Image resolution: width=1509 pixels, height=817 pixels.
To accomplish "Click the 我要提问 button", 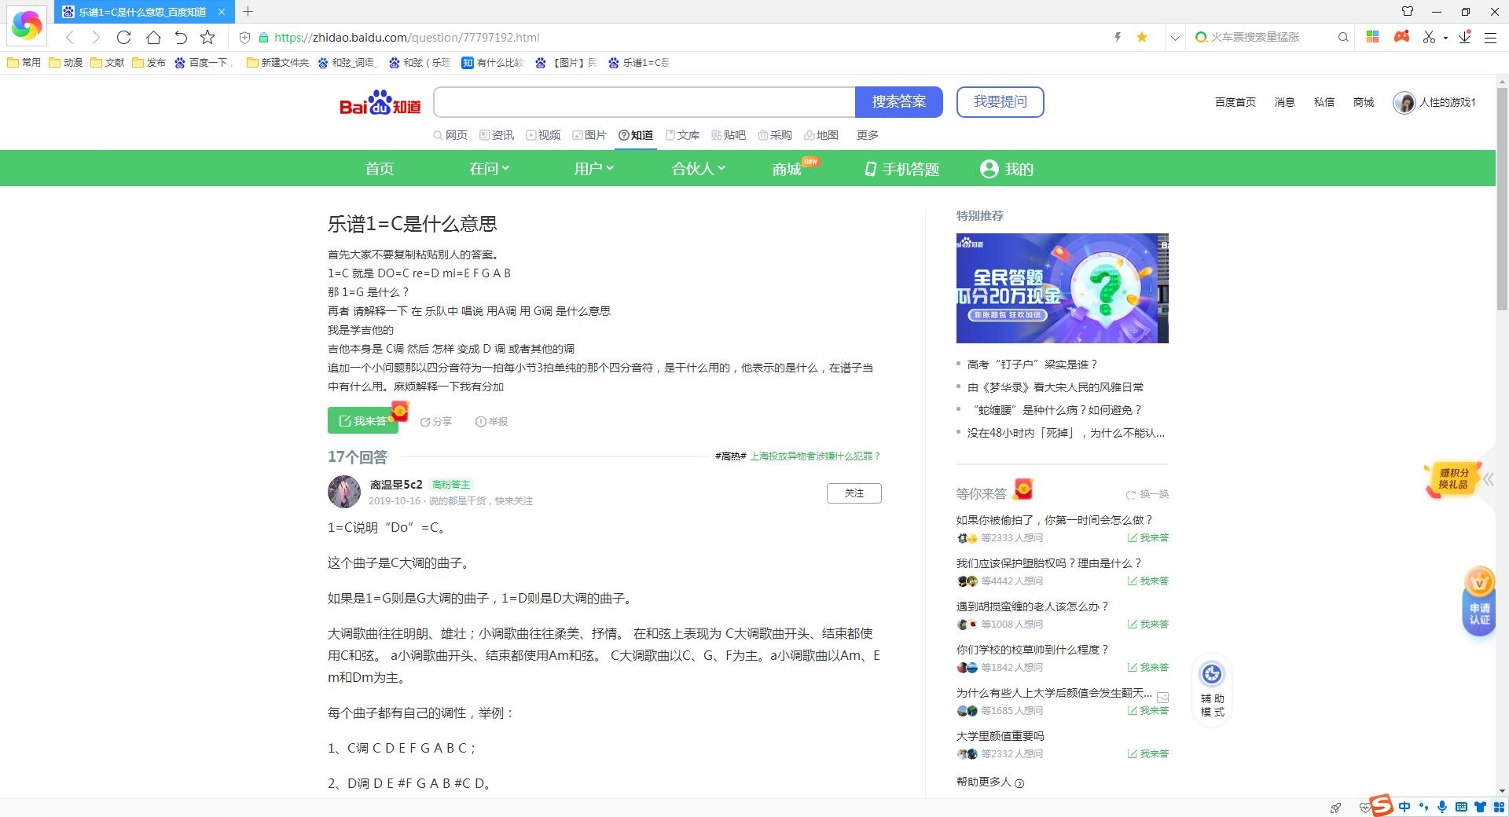I will pos(1000,101).
